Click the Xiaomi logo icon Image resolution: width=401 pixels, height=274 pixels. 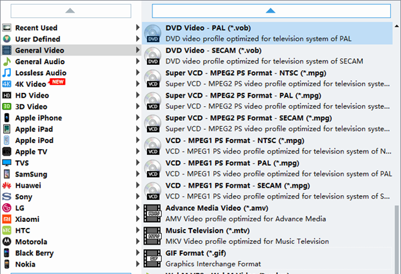(7, 219)
